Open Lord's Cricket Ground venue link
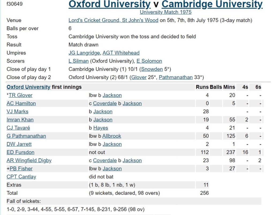The height and width of the screenshot is (215, 274). [113, 20]
